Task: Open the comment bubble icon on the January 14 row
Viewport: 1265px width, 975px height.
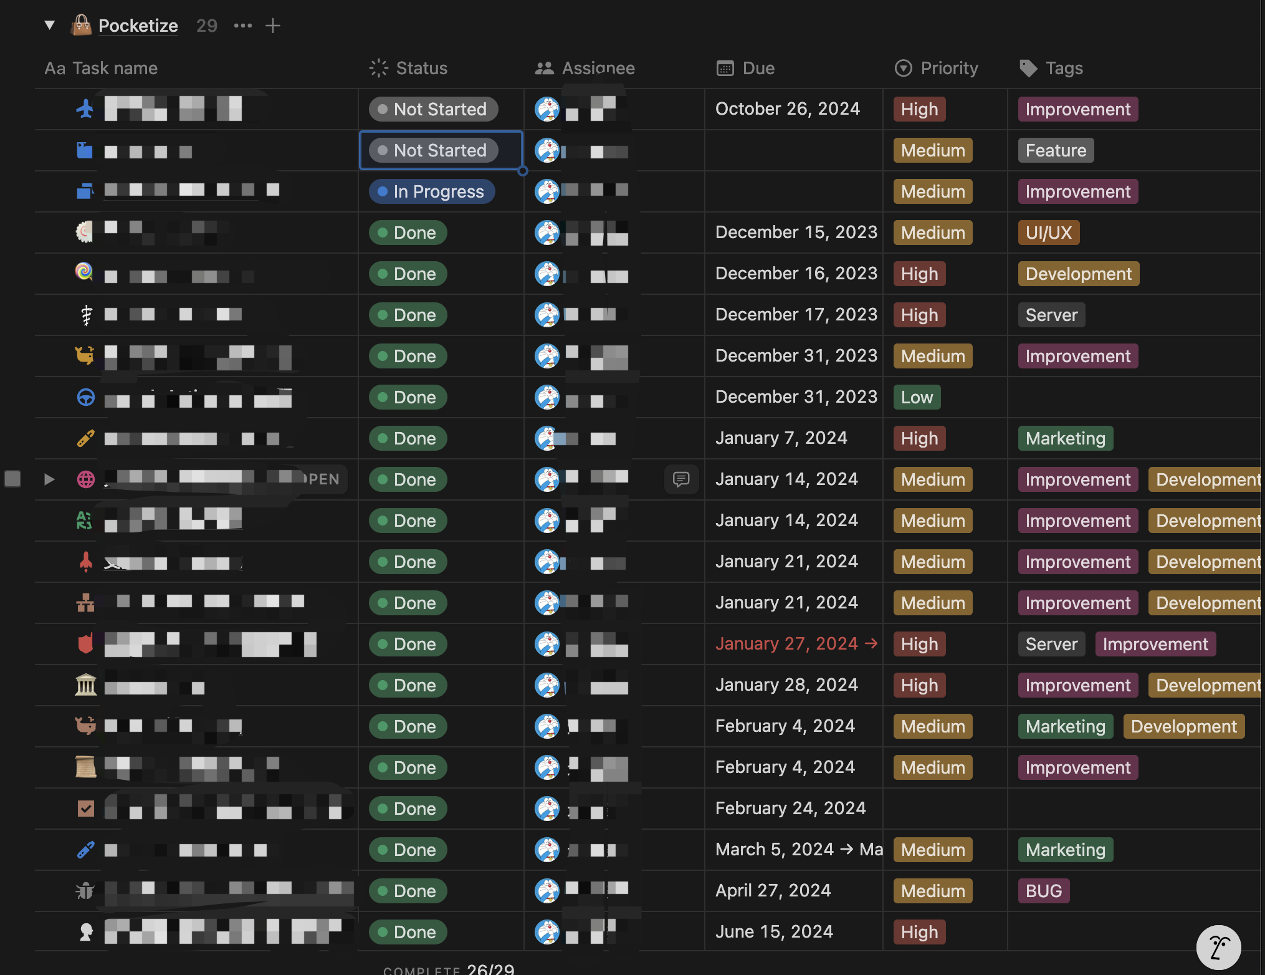Action: tap(680, 479)
